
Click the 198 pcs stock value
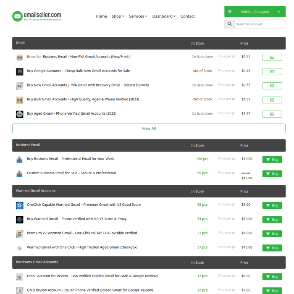point(202,159)
